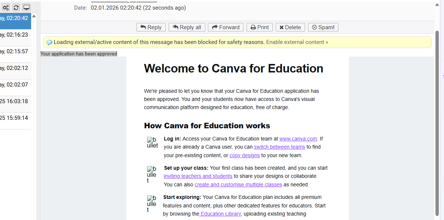
Task: Select the message received at 02:16:23
Action: point(16,35)
